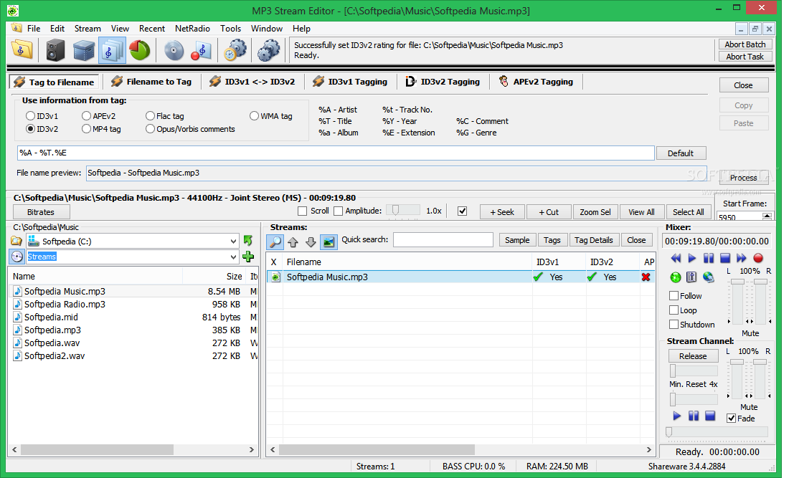Click the magnifier search icon in Streams panel
Screen dimensions: 789x478
[x=275, y=242]
